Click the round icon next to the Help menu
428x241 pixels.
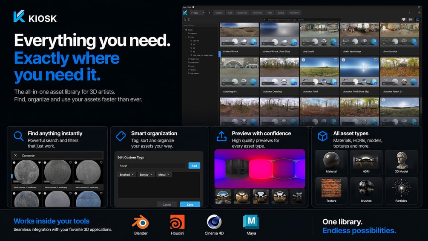tap(193, 7)
